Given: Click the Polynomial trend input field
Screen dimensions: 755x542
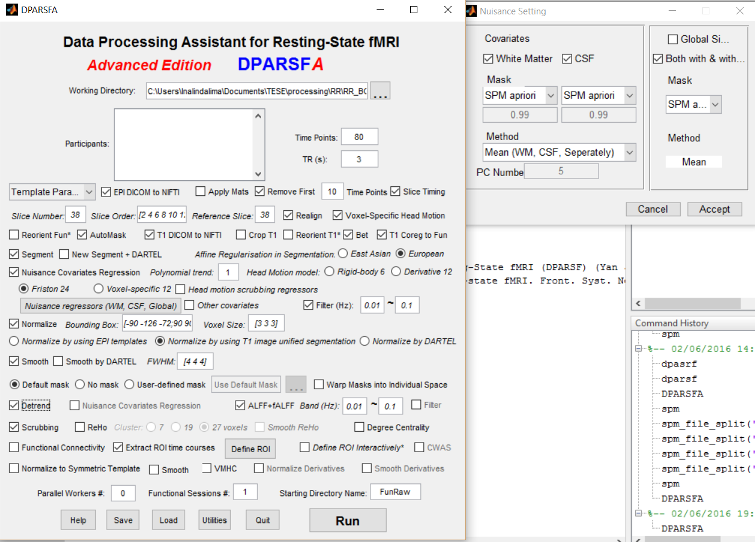Looking at the screenshot, I should [228, 272].
